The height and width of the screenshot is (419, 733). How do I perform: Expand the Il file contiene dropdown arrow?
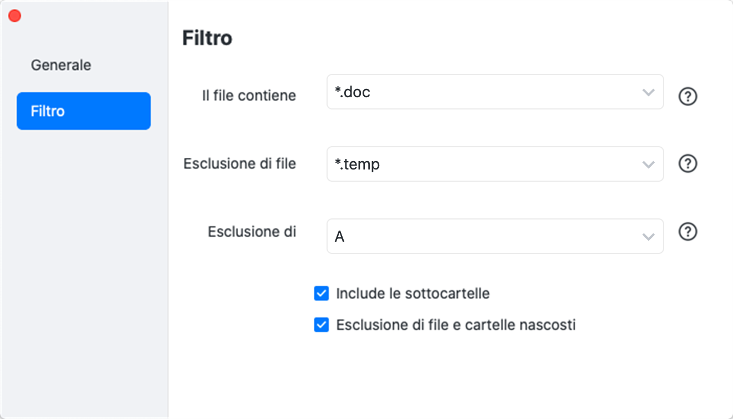point(648,92)
